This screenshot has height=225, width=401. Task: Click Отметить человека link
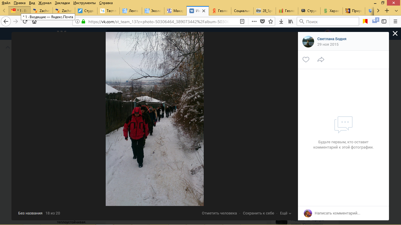click(x=219, y=213)
